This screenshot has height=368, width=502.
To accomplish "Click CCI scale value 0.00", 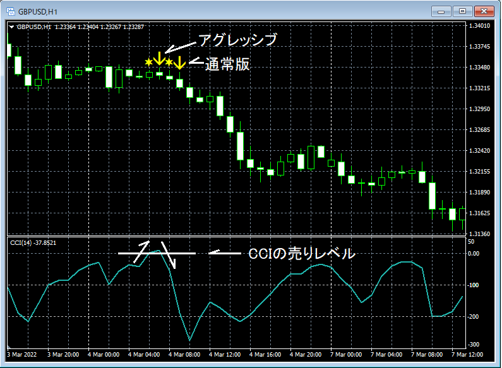I will tap(474, 254).
